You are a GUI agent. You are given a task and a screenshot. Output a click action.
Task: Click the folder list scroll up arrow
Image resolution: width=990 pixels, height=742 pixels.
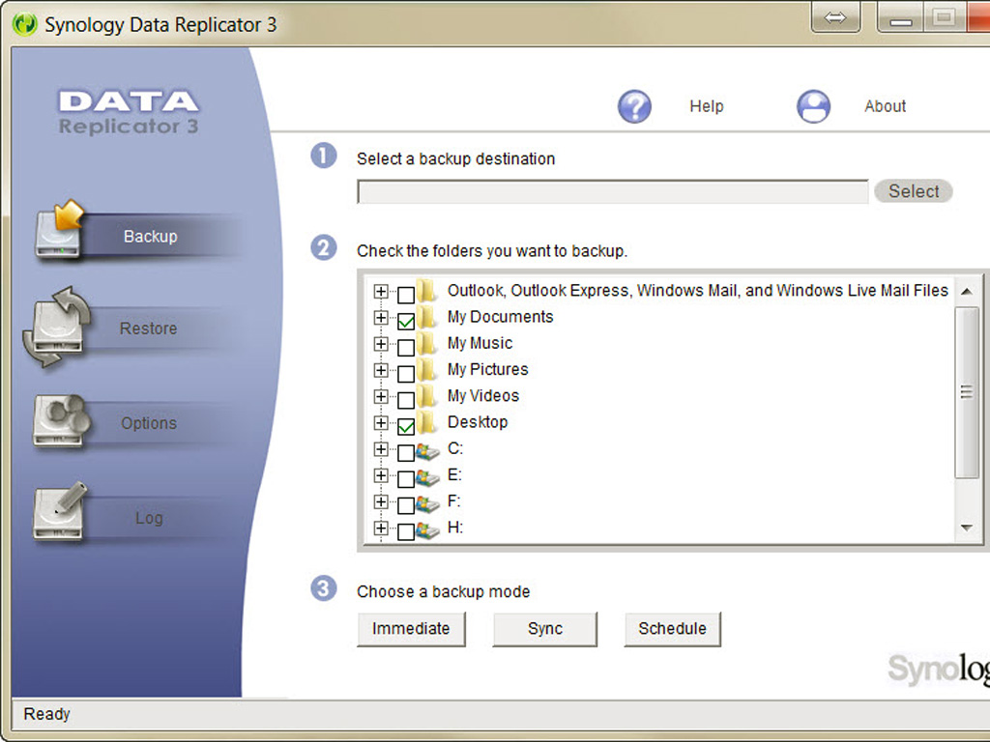pyautogui.click(x=966, y=291)
